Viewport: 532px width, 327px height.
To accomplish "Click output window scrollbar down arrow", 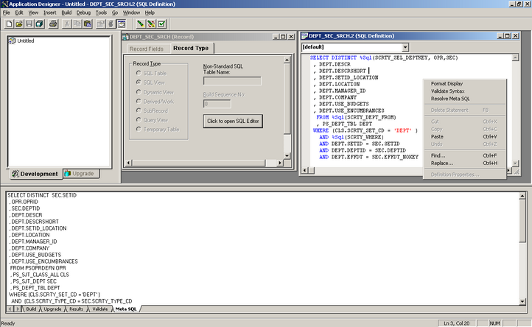I will tap(522, 301).
